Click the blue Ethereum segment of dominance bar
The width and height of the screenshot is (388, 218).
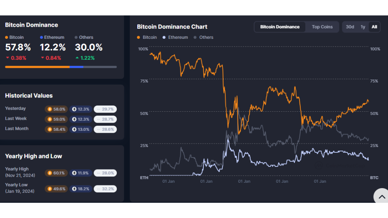76,67
